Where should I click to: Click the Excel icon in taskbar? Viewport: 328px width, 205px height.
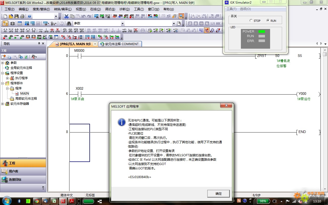54,201
